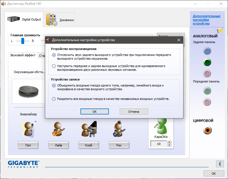Click the rock guitarist equalizer icon
228x179 pixels.
pos(119,129)
